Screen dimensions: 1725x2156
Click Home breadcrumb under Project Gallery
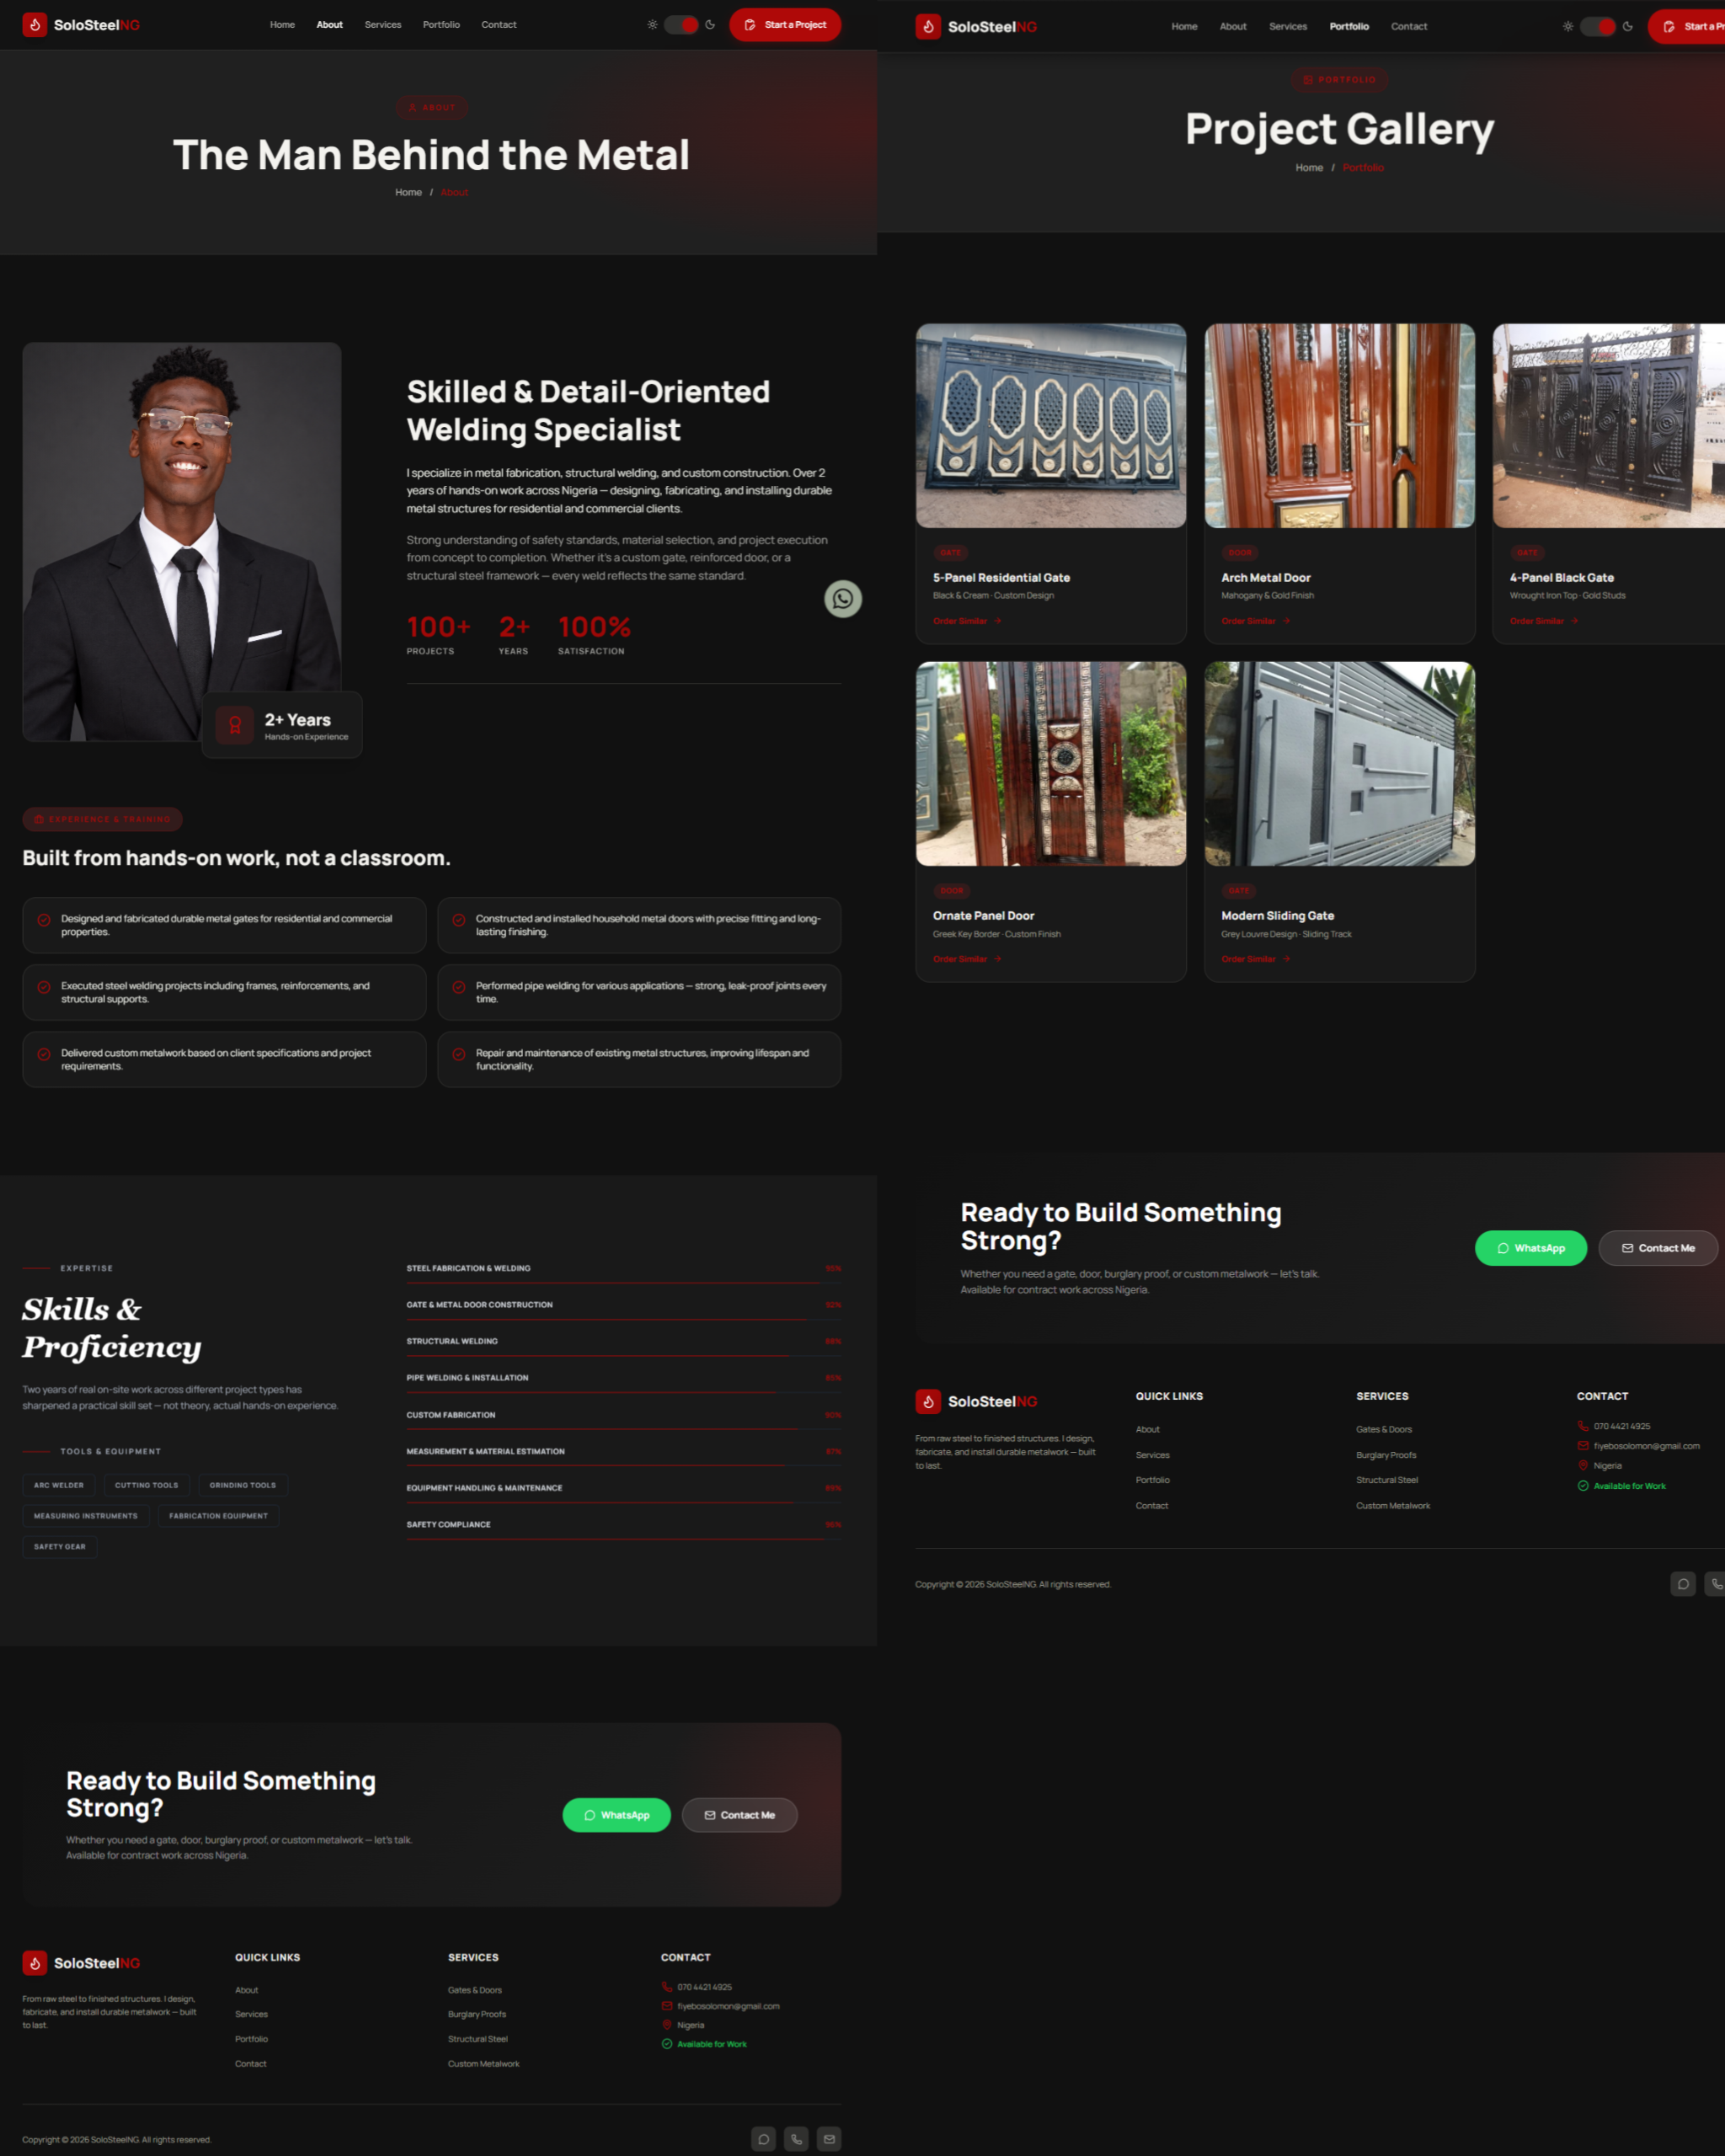tap(1309, 168)
